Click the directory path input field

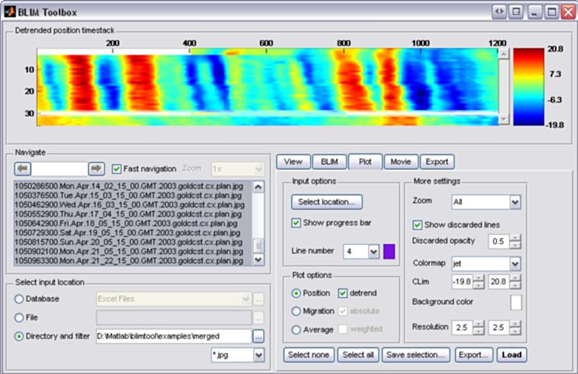pos(174,337)
